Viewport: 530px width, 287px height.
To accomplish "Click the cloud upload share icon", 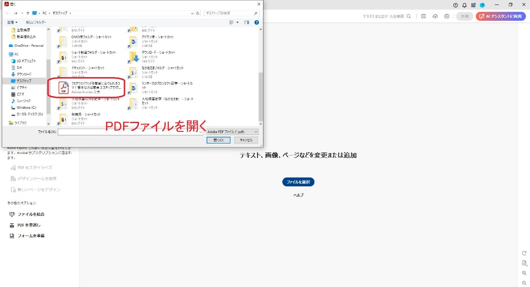I will coord(435,16).
